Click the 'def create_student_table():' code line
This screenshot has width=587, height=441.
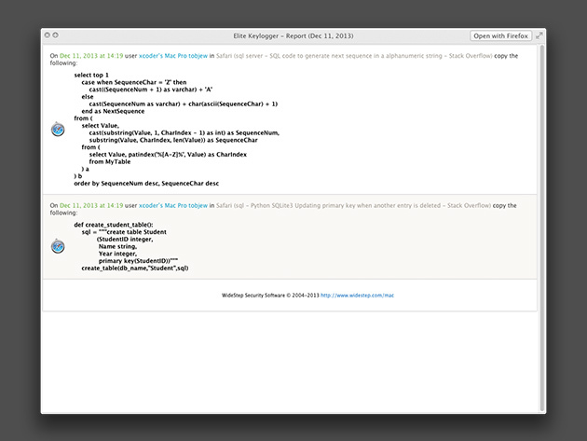(x=113, y=225)
